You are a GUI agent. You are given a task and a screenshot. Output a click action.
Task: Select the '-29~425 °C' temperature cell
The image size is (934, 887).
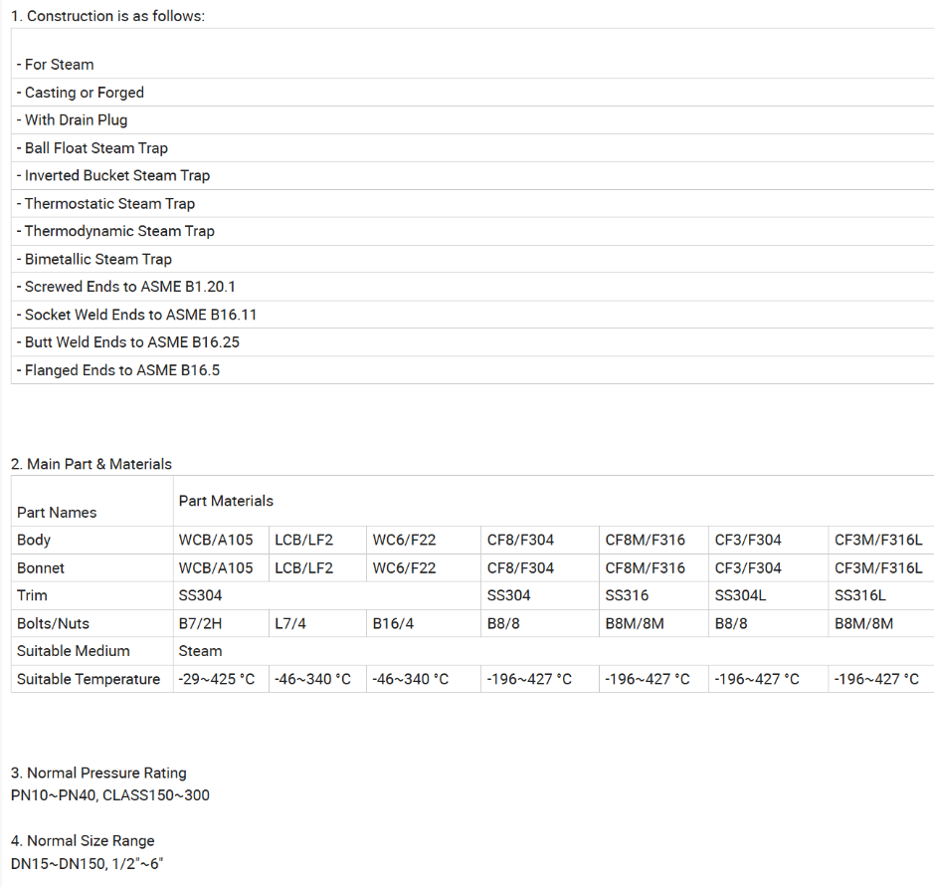coord(221,679)
